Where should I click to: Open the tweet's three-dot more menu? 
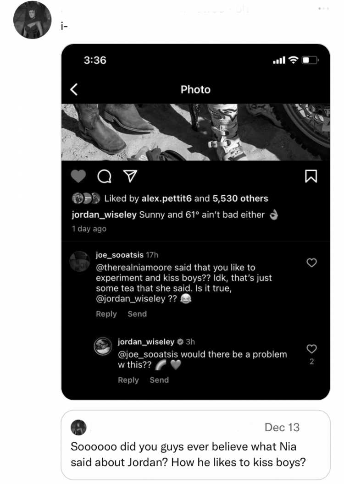tap(323, 9)
